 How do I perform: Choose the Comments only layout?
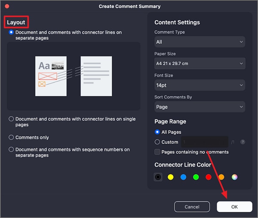pos(11,137)
